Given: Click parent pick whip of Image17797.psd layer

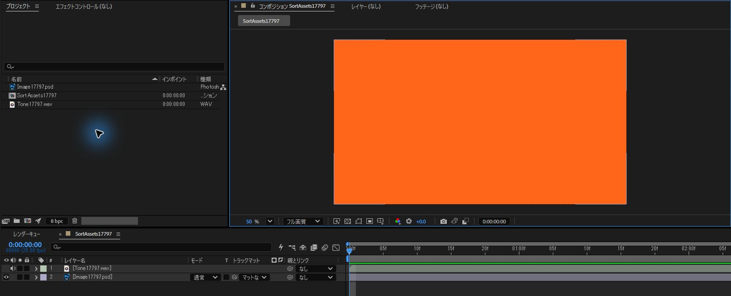Looking at the screenshot, I should pos(290,277).
